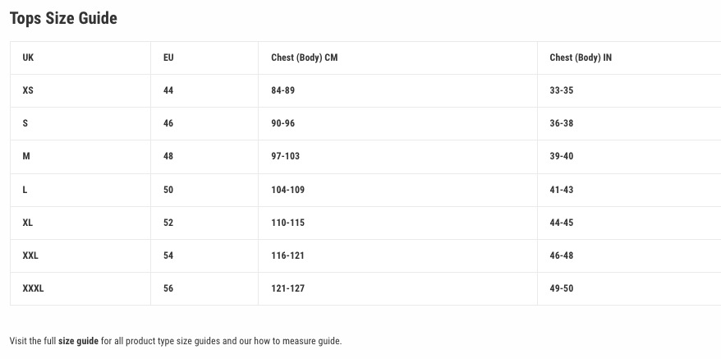Viewport: 721px width, 359px height.
Task: Click the UK column header
Action: click(28, 58)
